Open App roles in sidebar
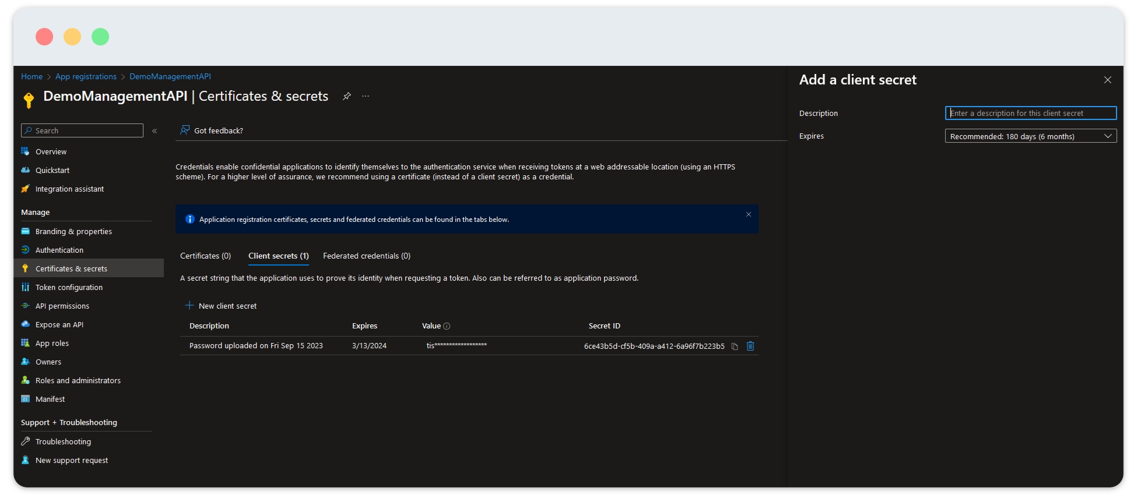The image size is (1137, 495). point(52,343)
